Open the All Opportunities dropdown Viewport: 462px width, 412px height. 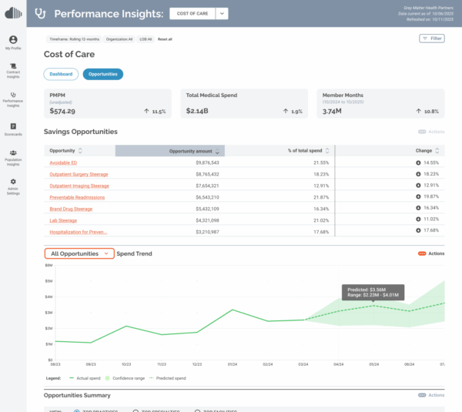(x=79, y=253)
